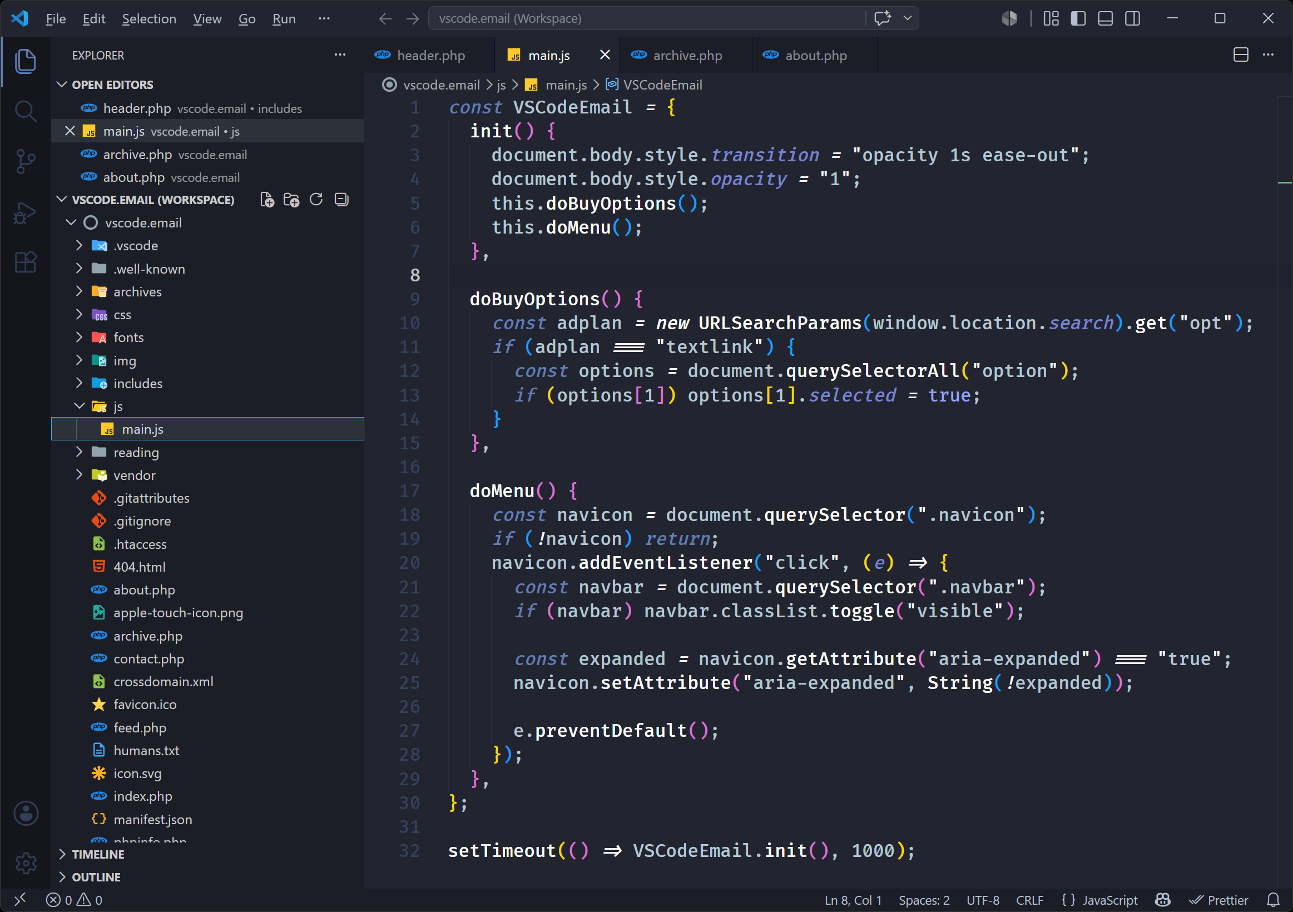
Task: Open Explorer views and more actions ellipsis
Action: [x=340, y=54]
